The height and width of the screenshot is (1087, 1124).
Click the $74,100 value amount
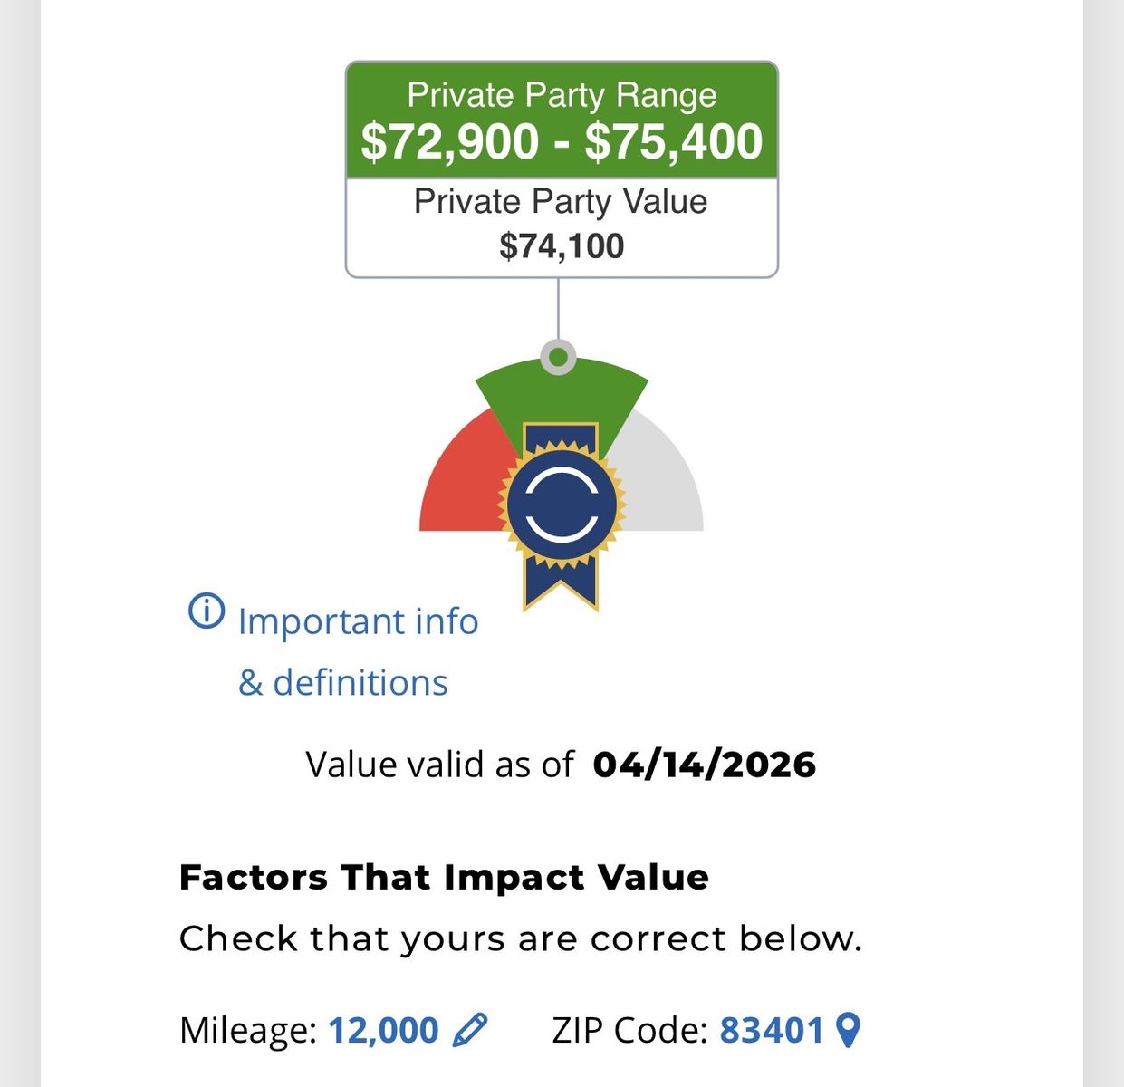pyautogui.click(x=562, y=246)
